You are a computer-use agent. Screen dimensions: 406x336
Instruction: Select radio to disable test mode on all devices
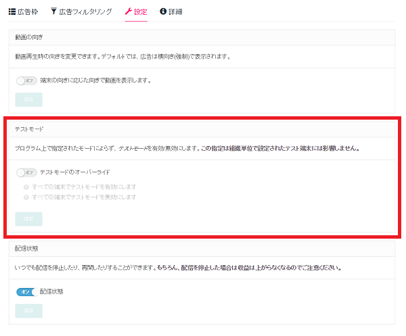point(26,197)
